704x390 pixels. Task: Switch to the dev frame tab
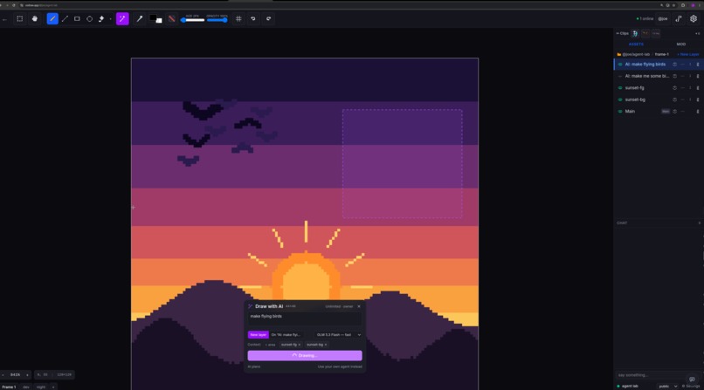[26, 387]
